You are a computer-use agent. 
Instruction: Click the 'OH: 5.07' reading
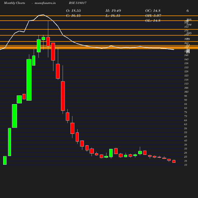(x=153, y=15)
